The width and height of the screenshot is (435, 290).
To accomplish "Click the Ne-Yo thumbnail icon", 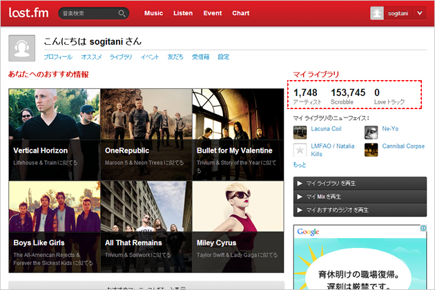I will [x=371, y=133].
